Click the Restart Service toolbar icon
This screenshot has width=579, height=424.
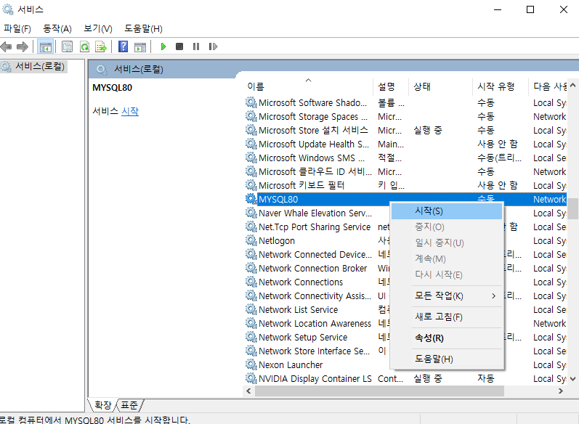coord(213,46)
